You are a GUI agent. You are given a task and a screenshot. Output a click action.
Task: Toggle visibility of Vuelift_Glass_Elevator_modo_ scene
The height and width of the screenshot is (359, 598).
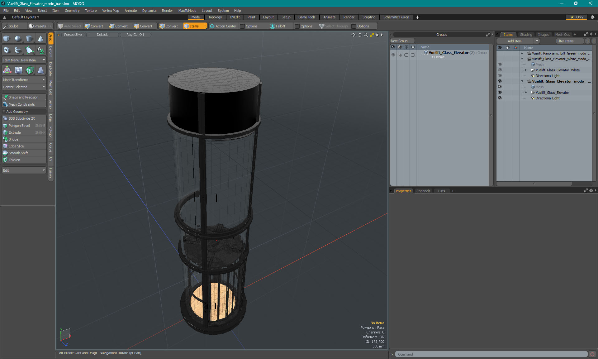click(500, 81)
